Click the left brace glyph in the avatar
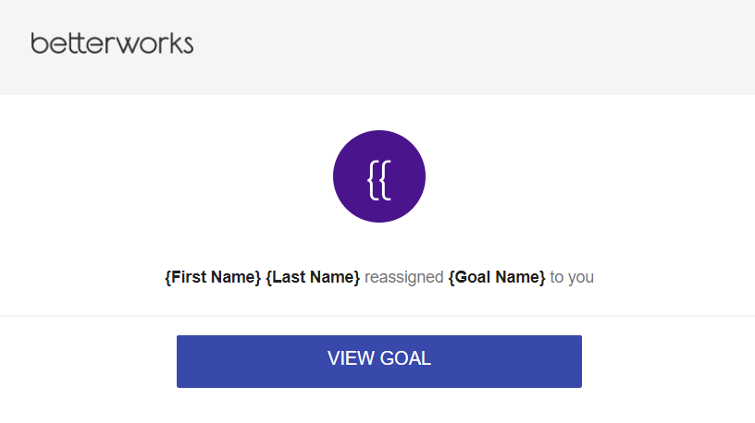Image resolution: width=755 pixels, height=423 pixels. [373, 180]
